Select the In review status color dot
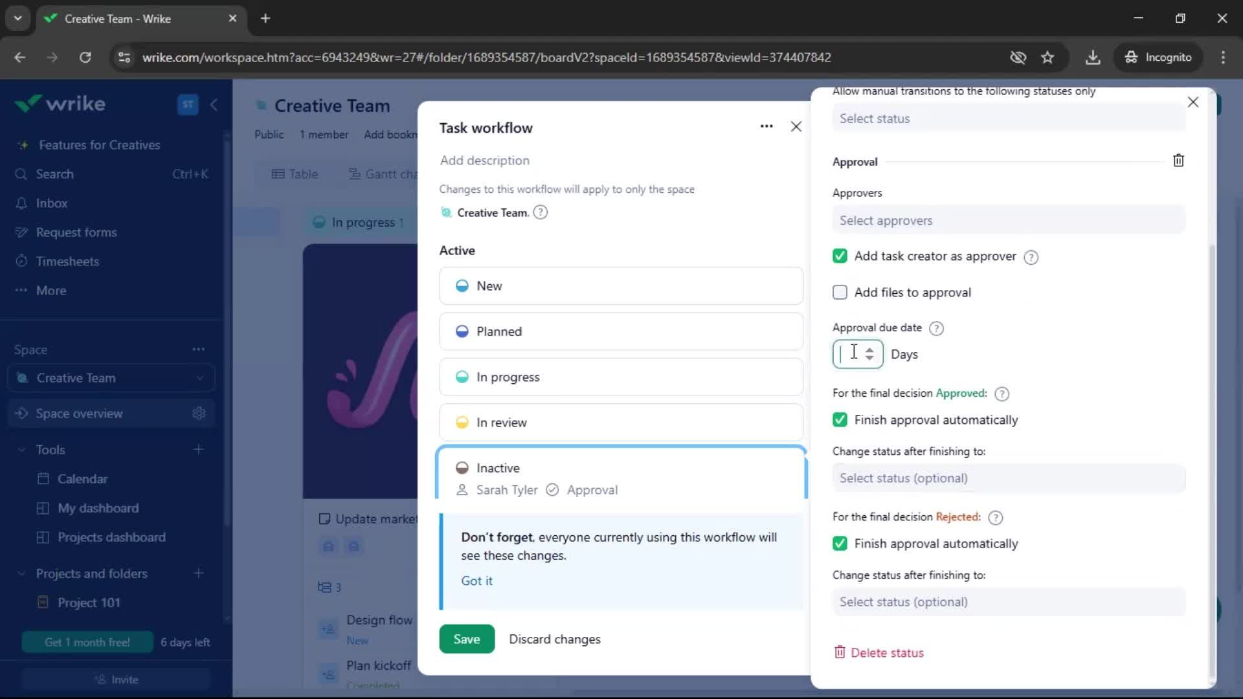Viewport: 1243px width, 699px height. [x=462, y=423]
